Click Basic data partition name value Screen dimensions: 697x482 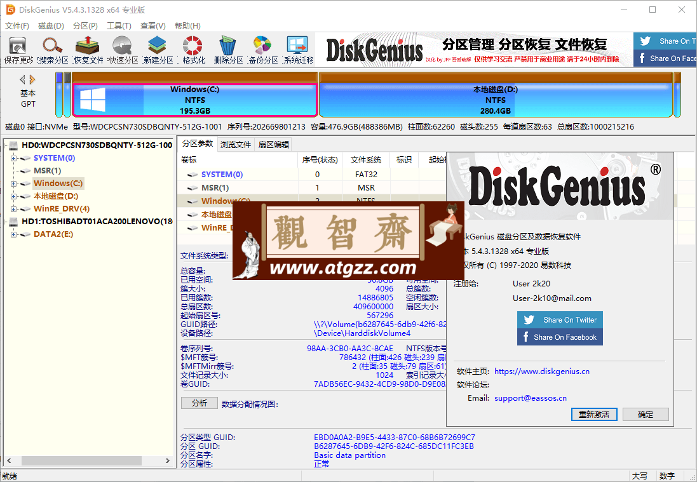point(350,455)
